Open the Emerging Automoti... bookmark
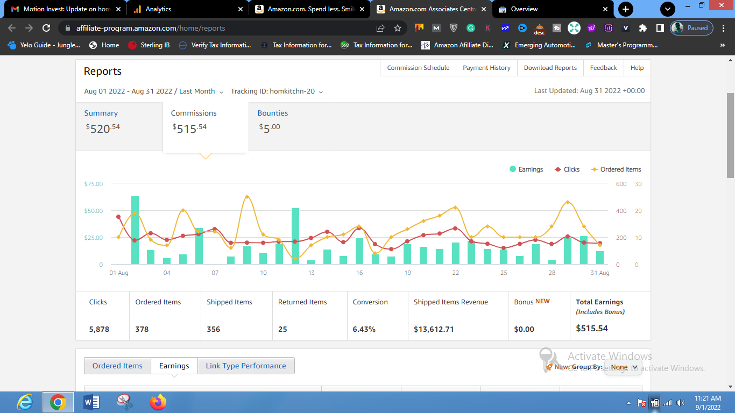 pos(539,45)
